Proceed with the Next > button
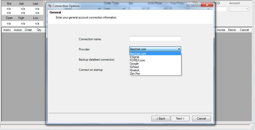The image size is (255, 130). pyautogui.click(x=180, y=119)
